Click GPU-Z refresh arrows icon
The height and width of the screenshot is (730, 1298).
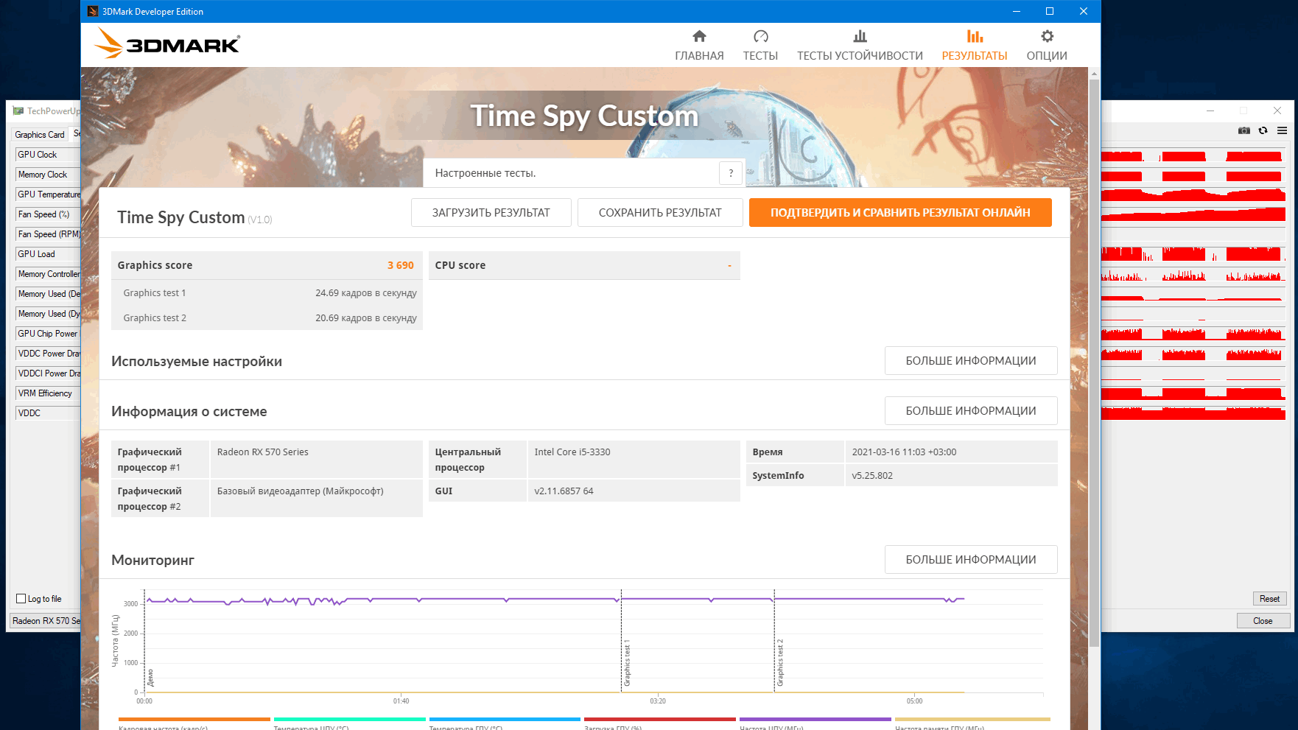tap(1263, 130)
